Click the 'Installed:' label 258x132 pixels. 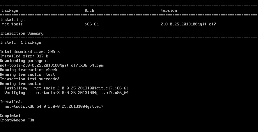(x=11, y=102)
